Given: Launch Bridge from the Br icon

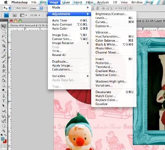Looking at the screenshot, I should [x=14, y=15].
